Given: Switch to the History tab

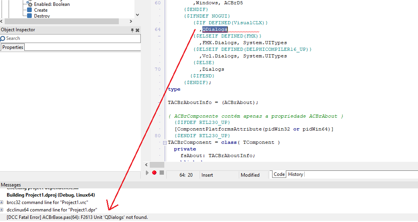Looking at the screenshot, I should [295, 174].
